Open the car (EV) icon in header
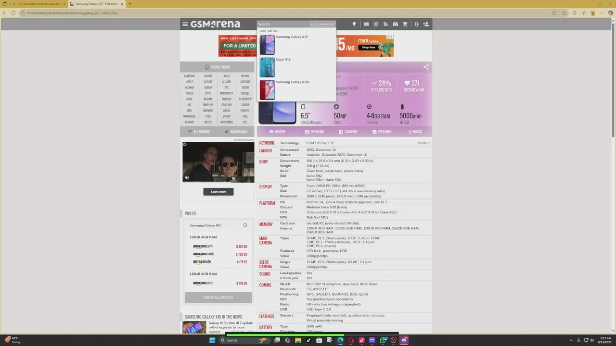The width and height of the screenshot is (616, 346). click(x=395, y=24)
